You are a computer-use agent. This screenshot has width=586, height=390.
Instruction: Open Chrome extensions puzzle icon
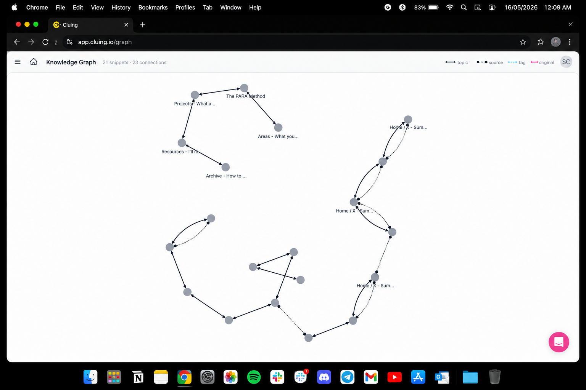(x=541, y=42)
